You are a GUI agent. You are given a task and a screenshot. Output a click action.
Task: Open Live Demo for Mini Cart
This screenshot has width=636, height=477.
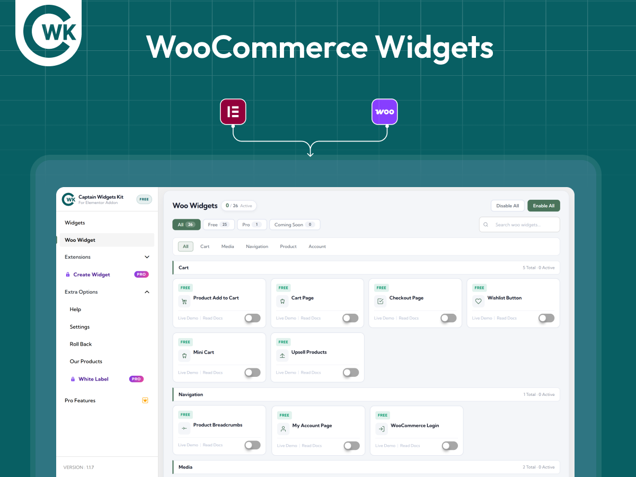point(188,373)
